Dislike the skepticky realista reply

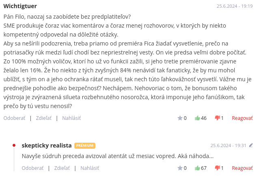pyautogui.click(x=217, y=168)
